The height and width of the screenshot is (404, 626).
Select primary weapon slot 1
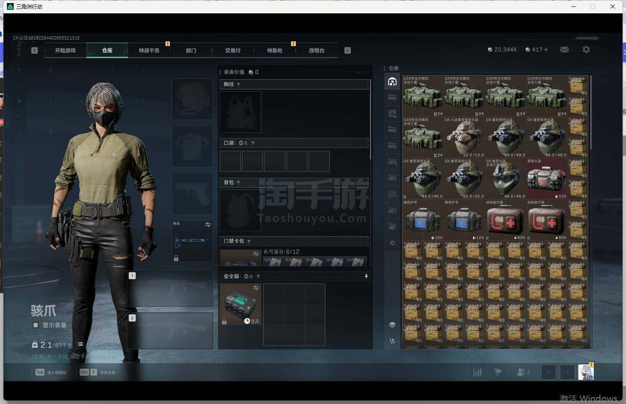coord(170,288)
